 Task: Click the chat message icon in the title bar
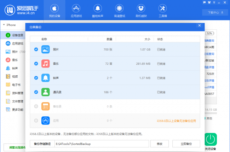[x=205, y=2]
